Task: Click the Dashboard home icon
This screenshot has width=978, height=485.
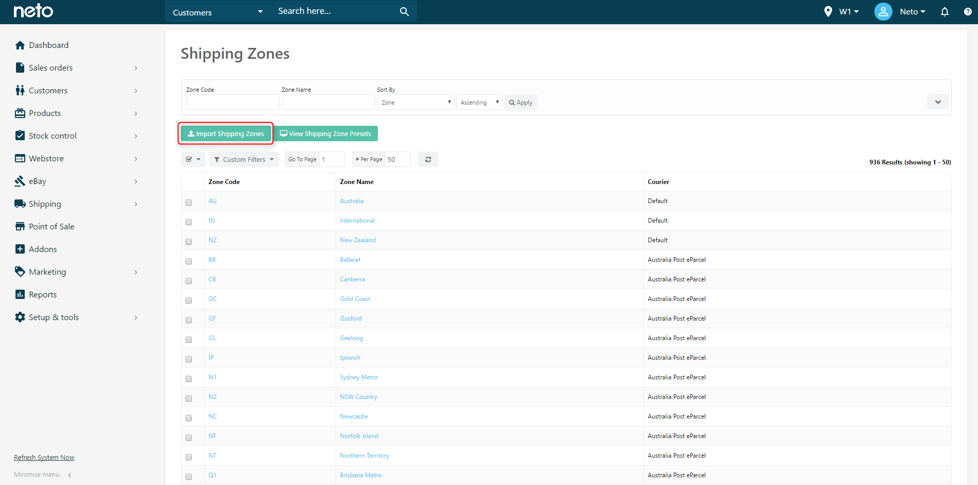Action: [x=20, y=45]
